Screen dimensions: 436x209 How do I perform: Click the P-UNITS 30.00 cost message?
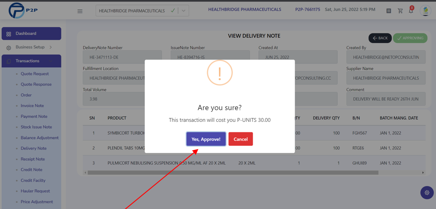pos(220,120)
